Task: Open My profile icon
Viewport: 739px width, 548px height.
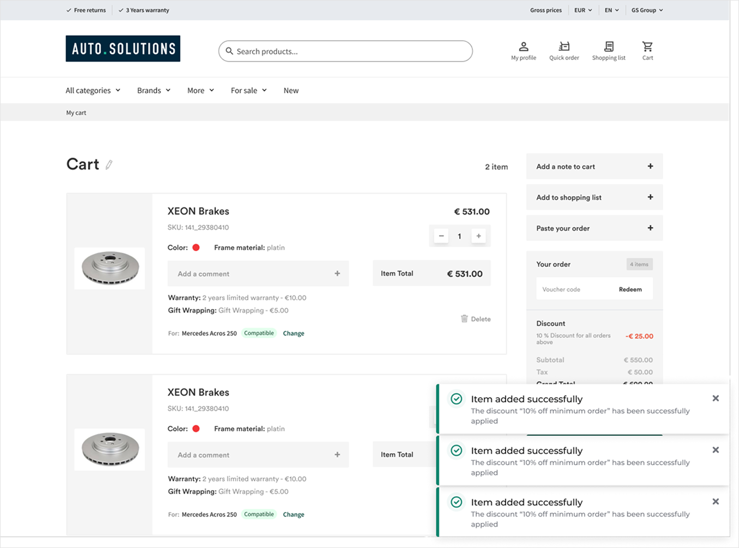Action: click(523, 47)
